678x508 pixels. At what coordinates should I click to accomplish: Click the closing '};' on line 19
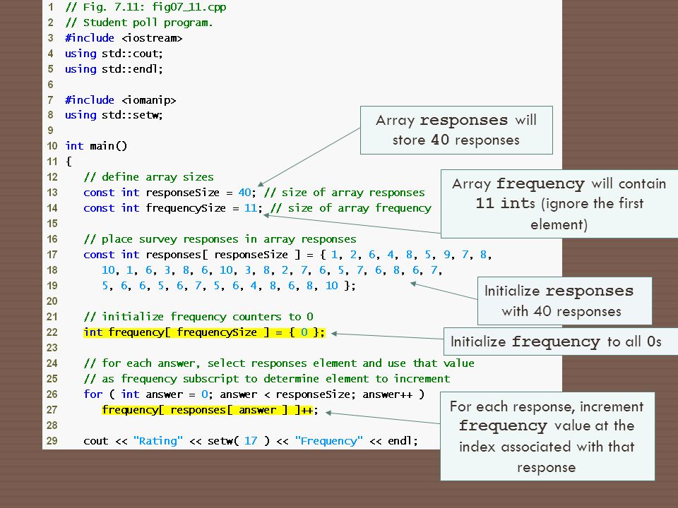point(350,286)
